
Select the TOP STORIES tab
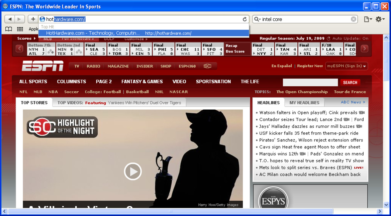[x=34, y=103]
